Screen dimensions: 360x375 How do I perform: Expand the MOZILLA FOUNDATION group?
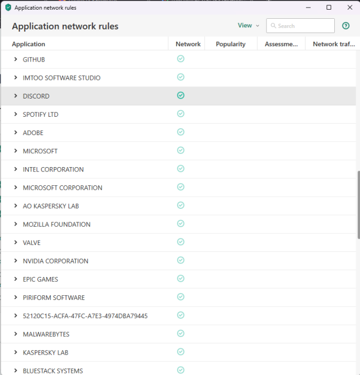point(16,224)
